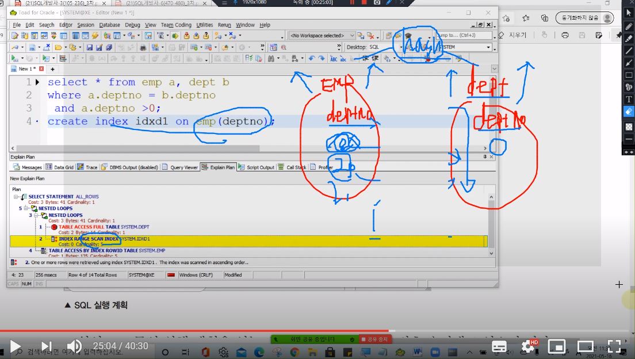Switch to miniplayer mode
635x359 pixels.
pyautogui.click(x=556, y=346)
